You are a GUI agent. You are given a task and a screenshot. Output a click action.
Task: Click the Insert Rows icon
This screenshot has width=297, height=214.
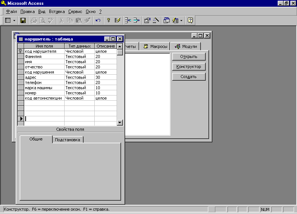coord(128,20)
